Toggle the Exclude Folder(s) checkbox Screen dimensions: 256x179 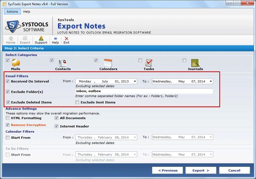tap(8, 92)
